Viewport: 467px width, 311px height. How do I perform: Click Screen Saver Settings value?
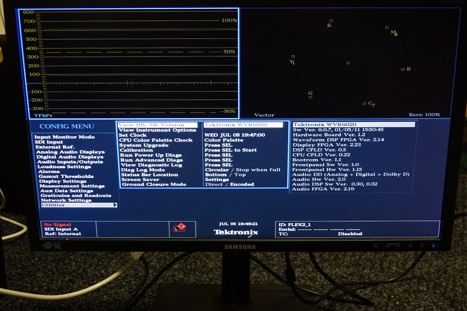(x=217, y=180)
